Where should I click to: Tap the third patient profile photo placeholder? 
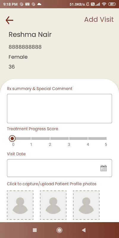click(x=86, y=205)
